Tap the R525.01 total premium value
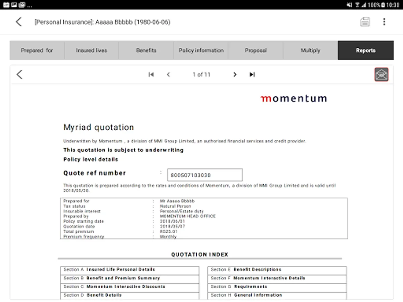403x302 pixels. (169, 232)
